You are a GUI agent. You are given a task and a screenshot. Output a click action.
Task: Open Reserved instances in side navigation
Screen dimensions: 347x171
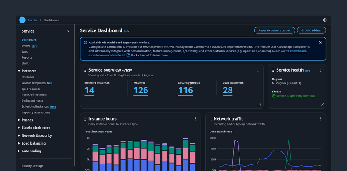click(34, 95)
